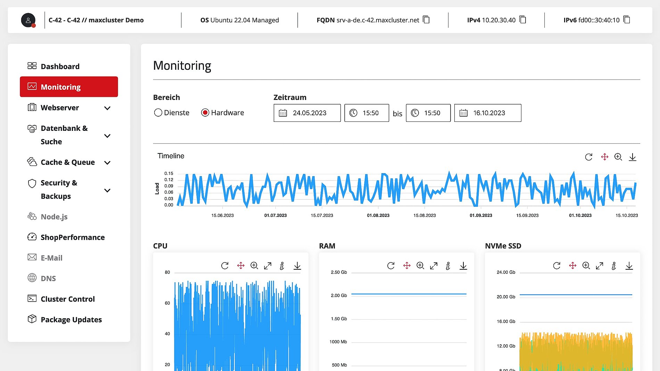Open Package Updates

pos(71,320)
